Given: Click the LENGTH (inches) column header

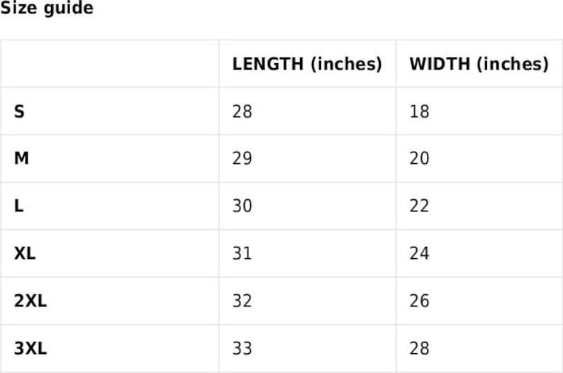Looking at the screenshot, I should pyautogui.click(x=306, y=64).
